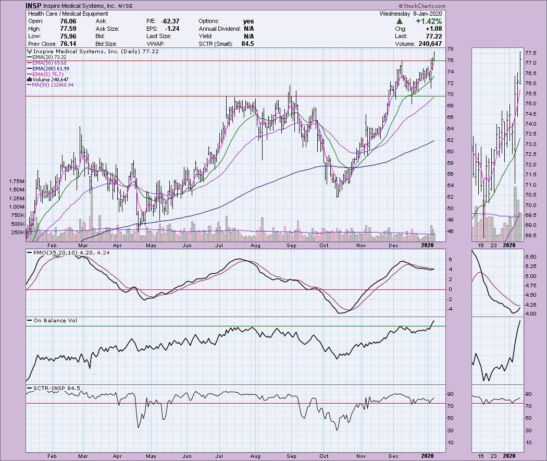
Task: Click the Last Size label
Action: 159,37
